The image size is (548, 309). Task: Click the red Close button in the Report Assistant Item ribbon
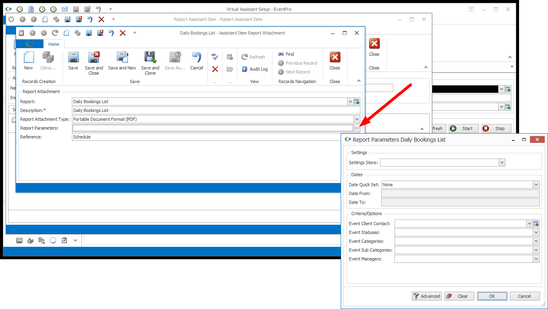pyautogui.click(x=374, y=47)
